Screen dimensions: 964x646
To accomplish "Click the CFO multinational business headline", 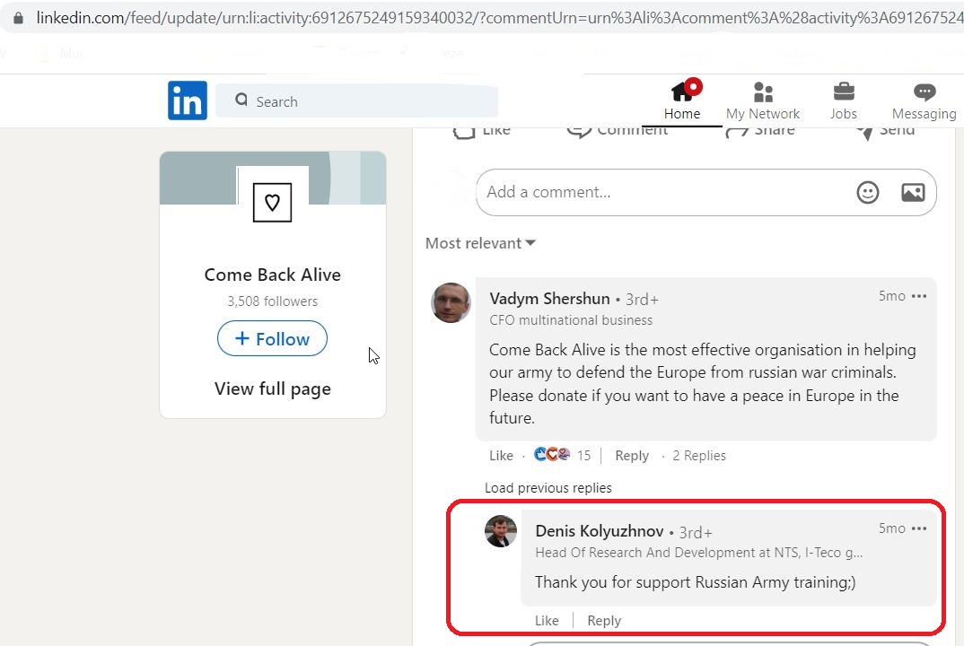I will [x=571, y=320].
